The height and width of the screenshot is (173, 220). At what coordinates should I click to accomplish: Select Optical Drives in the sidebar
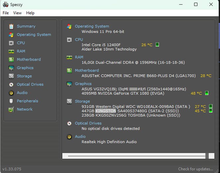point(30,84)
